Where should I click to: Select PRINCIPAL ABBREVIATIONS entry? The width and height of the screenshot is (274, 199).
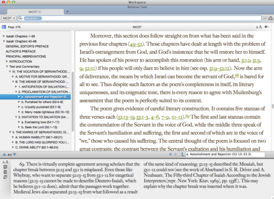click(x=26, y=57)
